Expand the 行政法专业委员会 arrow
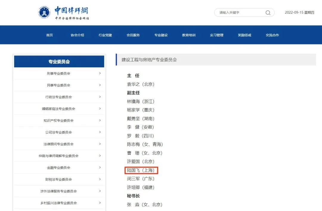Image resolution: width=322 pixels, height=211 pixels. pyautogui.click(x=100, y=97)
